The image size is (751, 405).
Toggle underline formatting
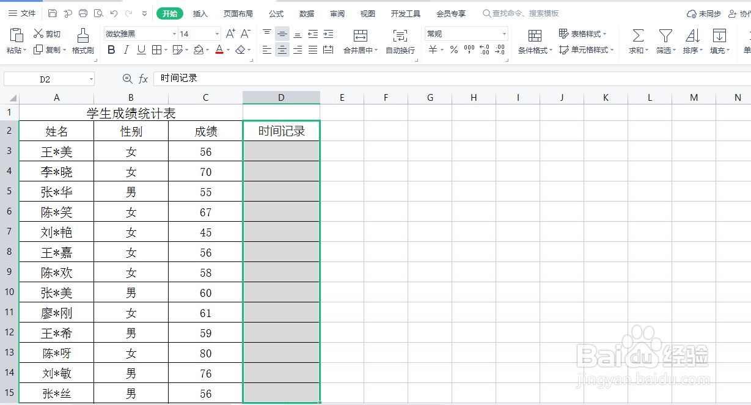click(140, 49)
